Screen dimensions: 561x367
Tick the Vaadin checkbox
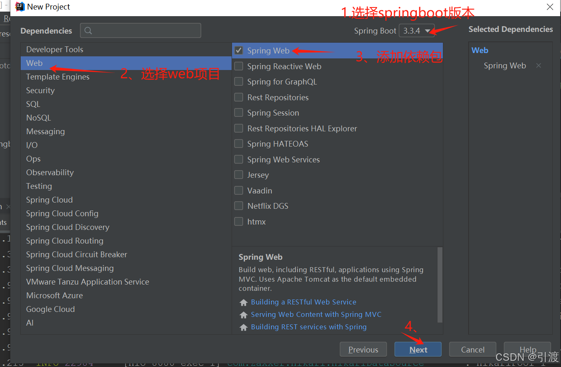point(239,191)
